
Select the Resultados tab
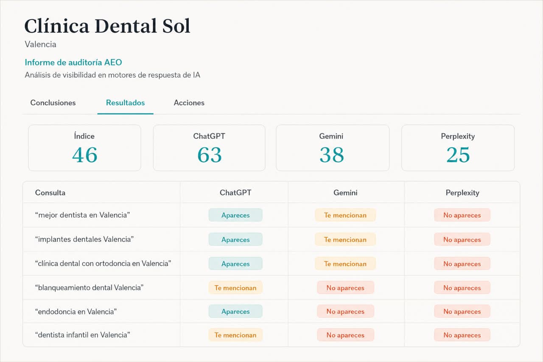(125, 103)
